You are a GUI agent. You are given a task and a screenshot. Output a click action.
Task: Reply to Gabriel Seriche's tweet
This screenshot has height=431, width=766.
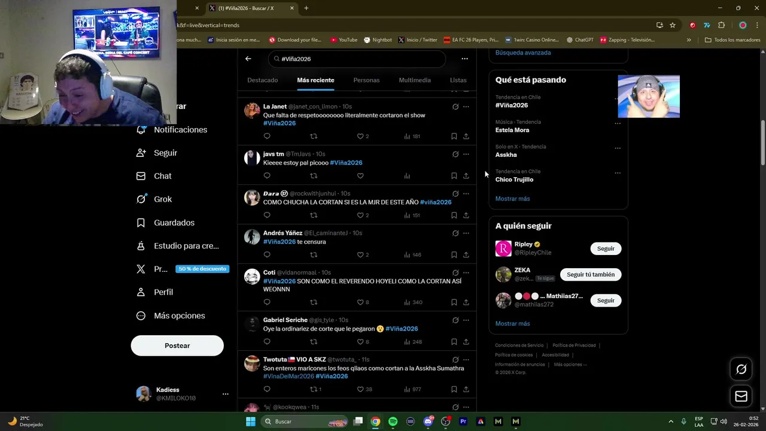[267, 342]
